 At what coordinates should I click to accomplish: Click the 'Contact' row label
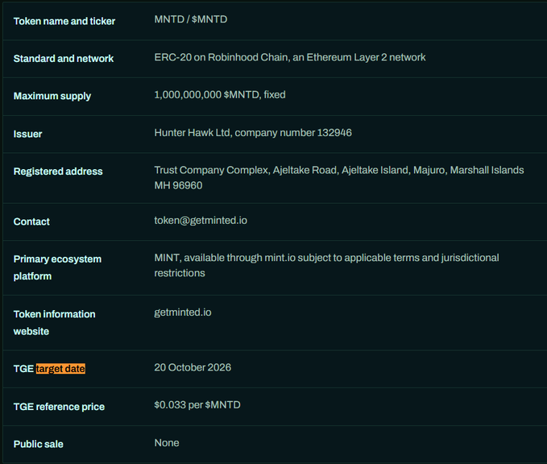tap(31, 222)
